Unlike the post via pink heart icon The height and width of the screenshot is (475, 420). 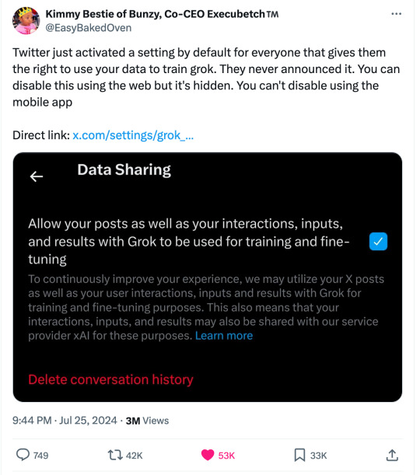pyautogui.click(x=208, y=455)
